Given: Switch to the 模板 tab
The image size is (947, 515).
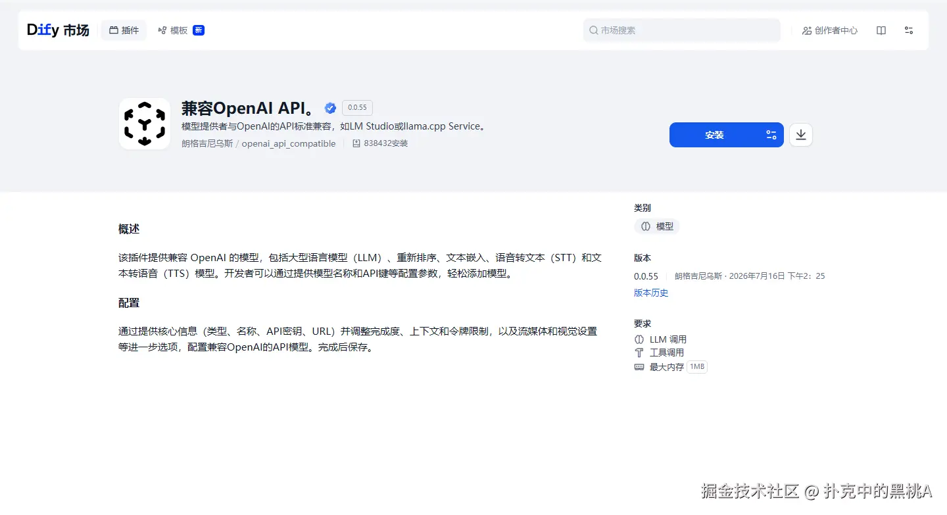Looking at the screenshot, I should (x=172, y=30).
